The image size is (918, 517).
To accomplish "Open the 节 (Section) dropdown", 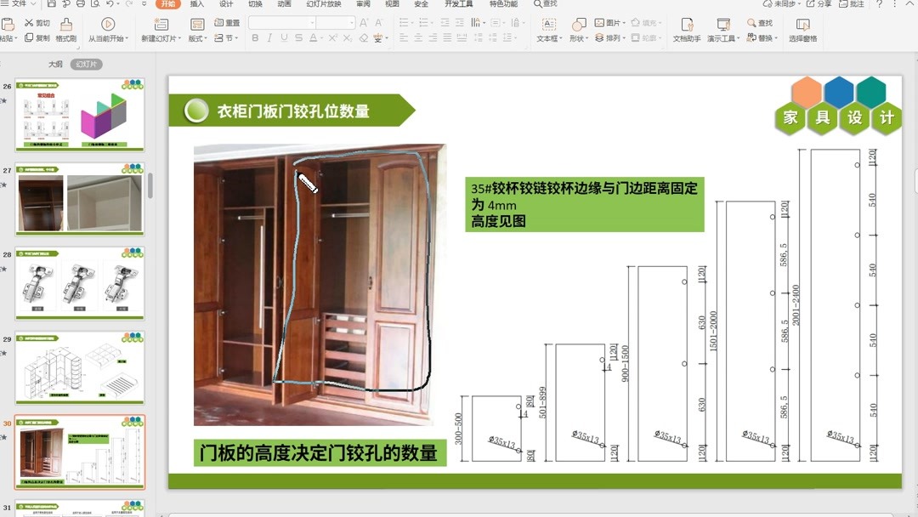I will click(226, 39).
